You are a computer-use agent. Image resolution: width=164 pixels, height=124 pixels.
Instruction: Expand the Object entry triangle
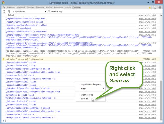[6, 15]
